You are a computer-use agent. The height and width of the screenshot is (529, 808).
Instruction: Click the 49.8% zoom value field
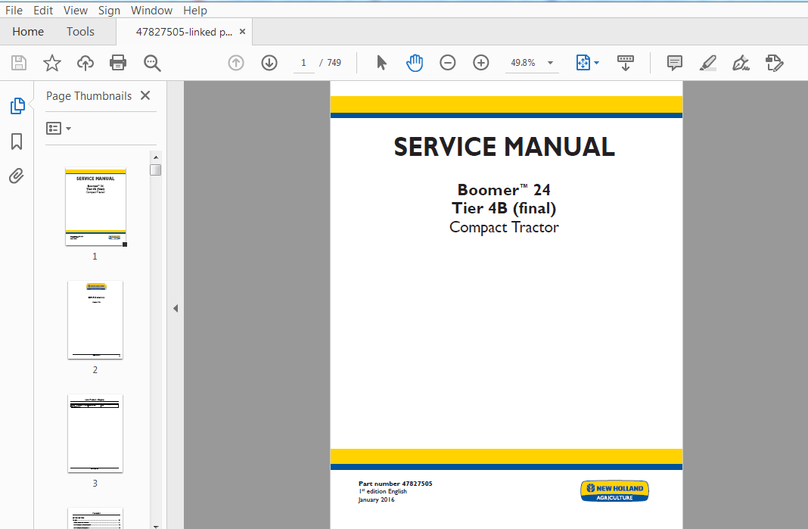(523, 63)
